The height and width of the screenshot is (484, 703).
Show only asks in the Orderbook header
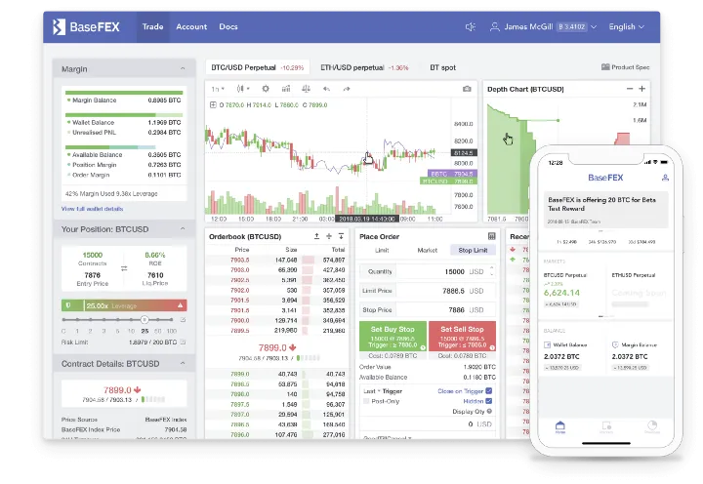[x=316, y=236]
